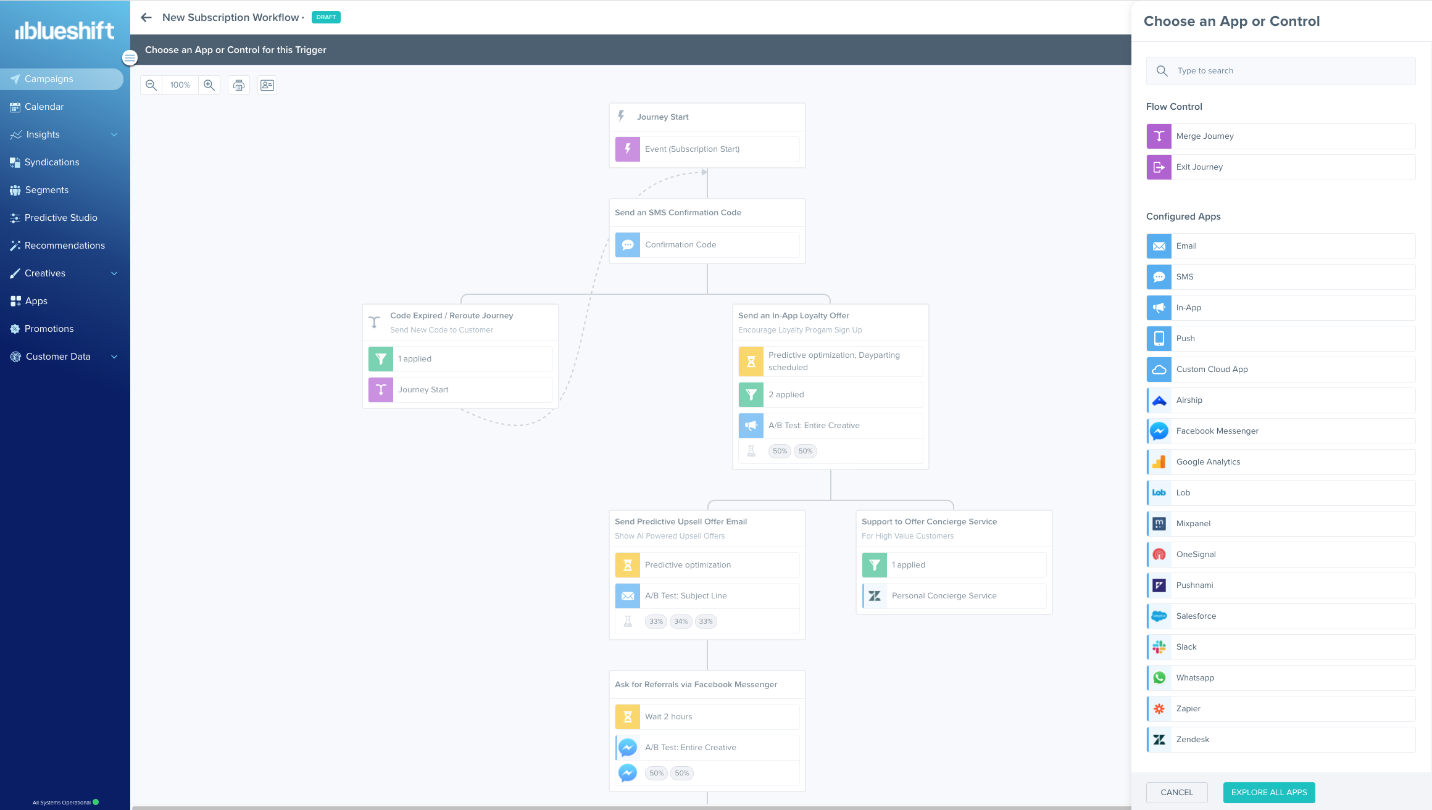Viewport: 1432px width, 810px height.
Task: Choose the In-App megaphone icon
Action: coord(1159,308)
